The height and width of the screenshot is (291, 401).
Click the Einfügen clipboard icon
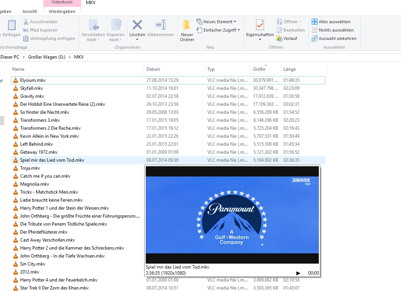(11, 25)
